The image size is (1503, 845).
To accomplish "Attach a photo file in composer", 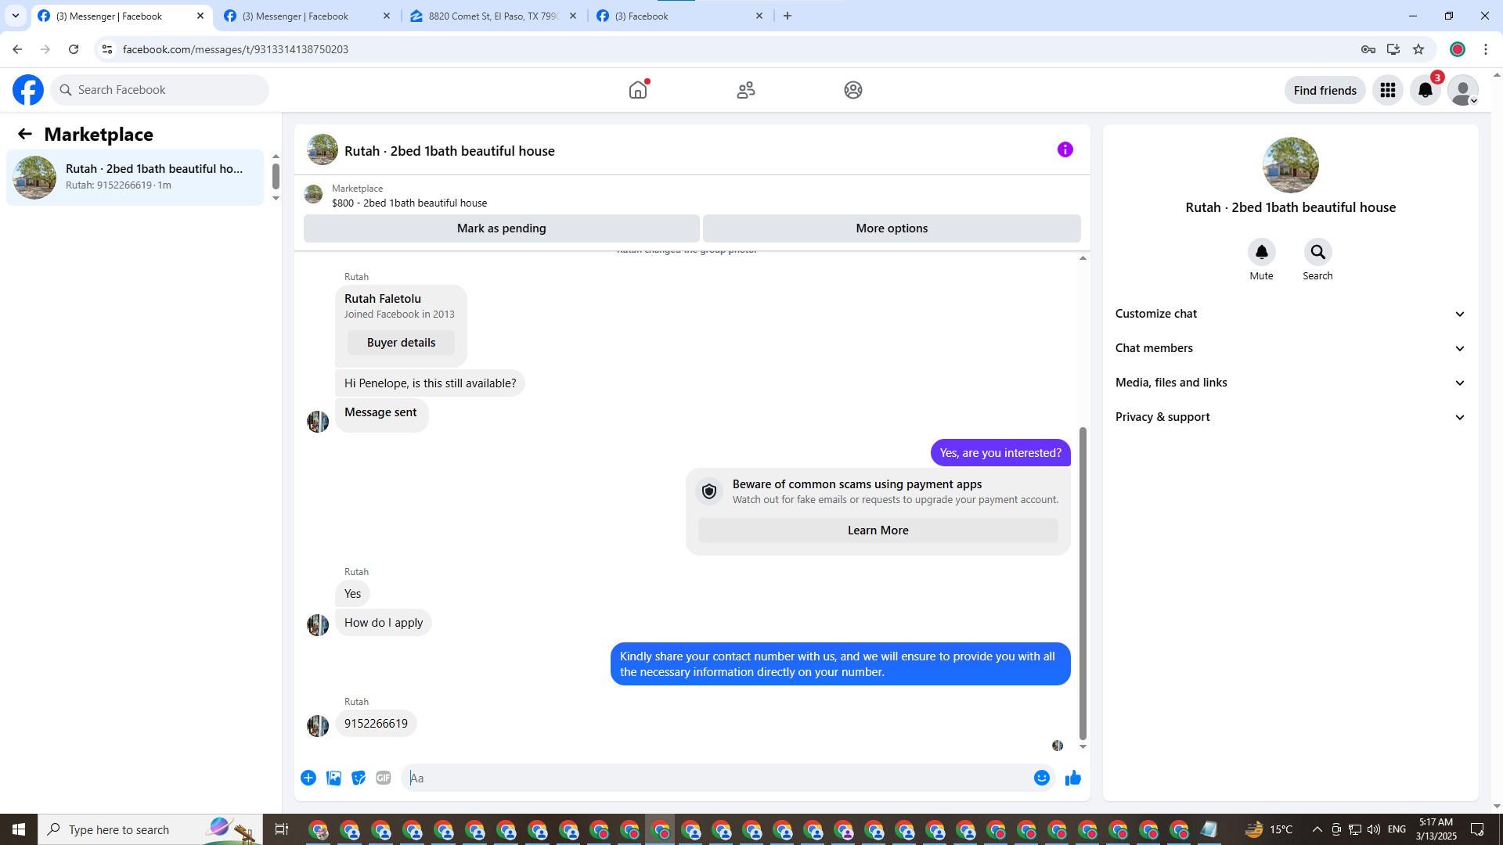I will click(x=333, y=778).
